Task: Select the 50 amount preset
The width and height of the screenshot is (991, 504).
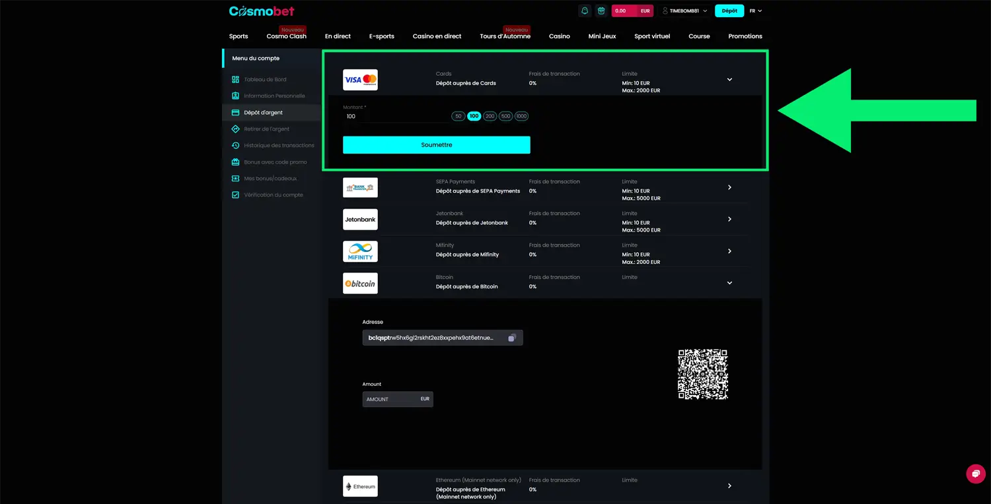Action: tap(458, 116)
